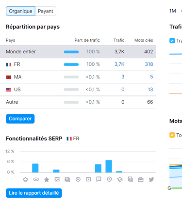Click the US traffic share bar
Image resolution: width=182 pixels, height=203 pixels.
[71, 90]
